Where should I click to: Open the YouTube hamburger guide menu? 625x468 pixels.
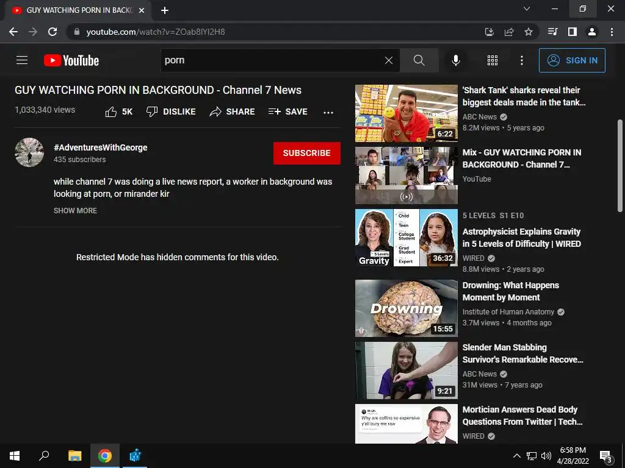coord(22,60)
